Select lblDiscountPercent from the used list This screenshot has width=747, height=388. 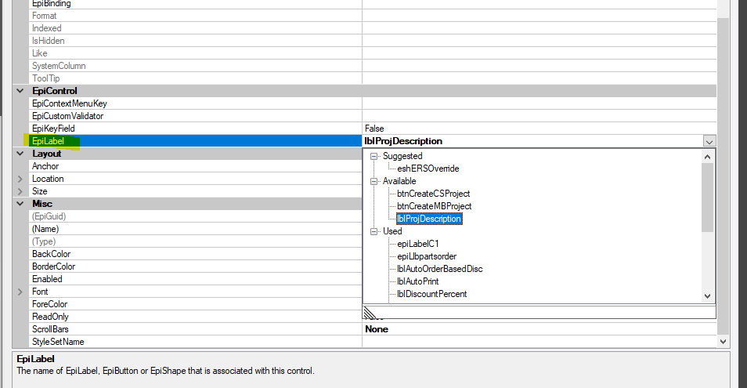pos(431,294)
